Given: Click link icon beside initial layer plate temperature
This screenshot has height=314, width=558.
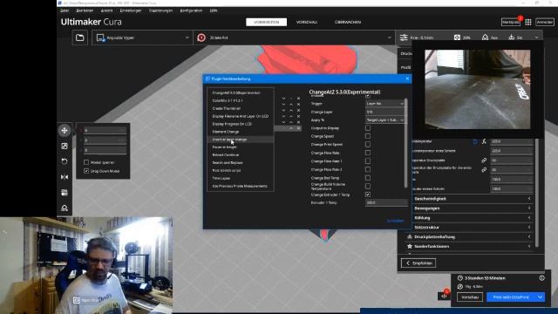Looking at the screenshot, I should click(x=484, y=170).
